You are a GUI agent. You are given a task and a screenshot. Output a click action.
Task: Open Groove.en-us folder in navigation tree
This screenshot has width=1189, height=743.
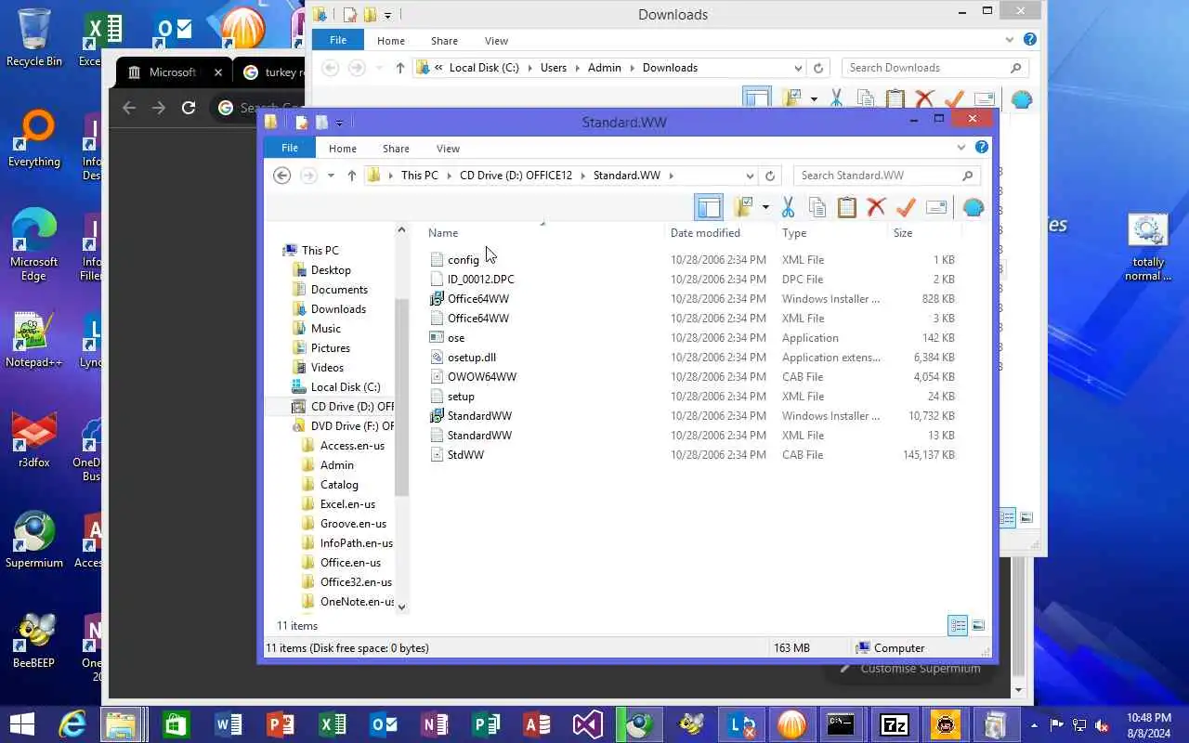(x=353, y=524)
